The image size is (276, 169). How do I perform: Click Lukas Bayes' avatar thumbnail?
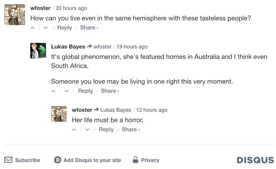point(38,51)
